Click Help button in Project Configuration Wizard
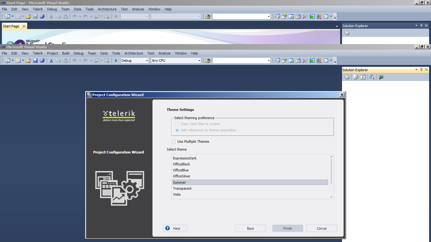Screen dimensions: 431x242 [x=175, y=228]
